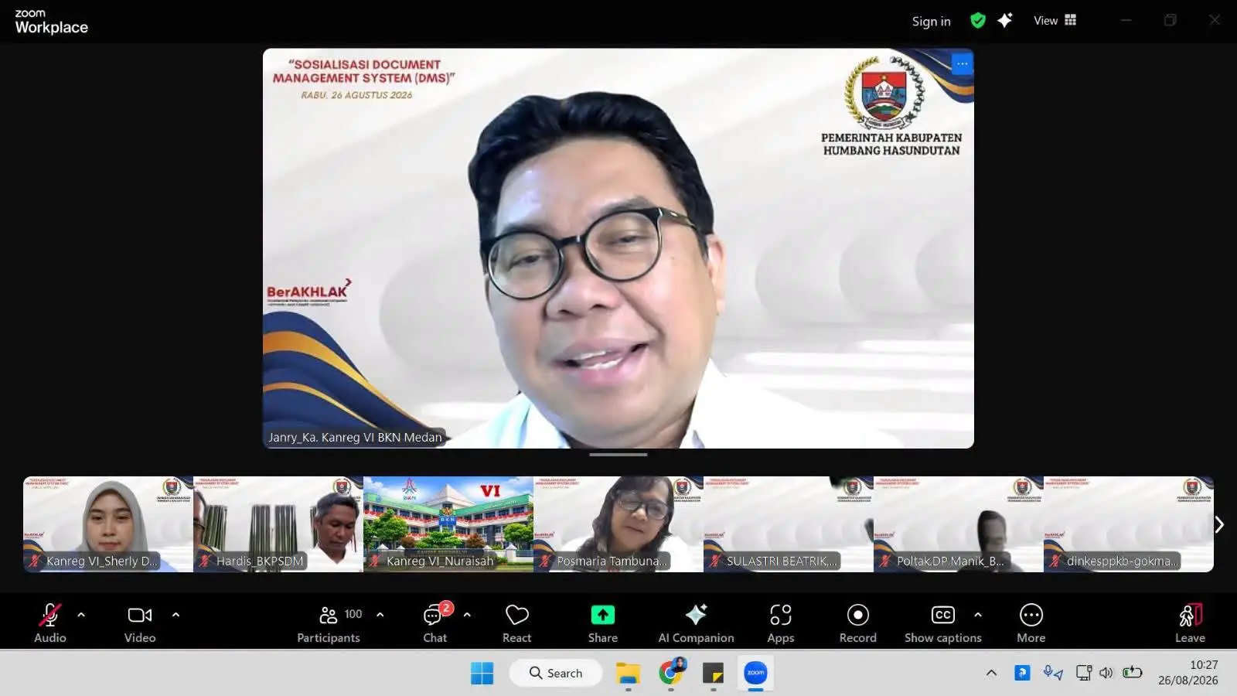
Task: Show hidden system tray icons
Action: click(991, 673)
